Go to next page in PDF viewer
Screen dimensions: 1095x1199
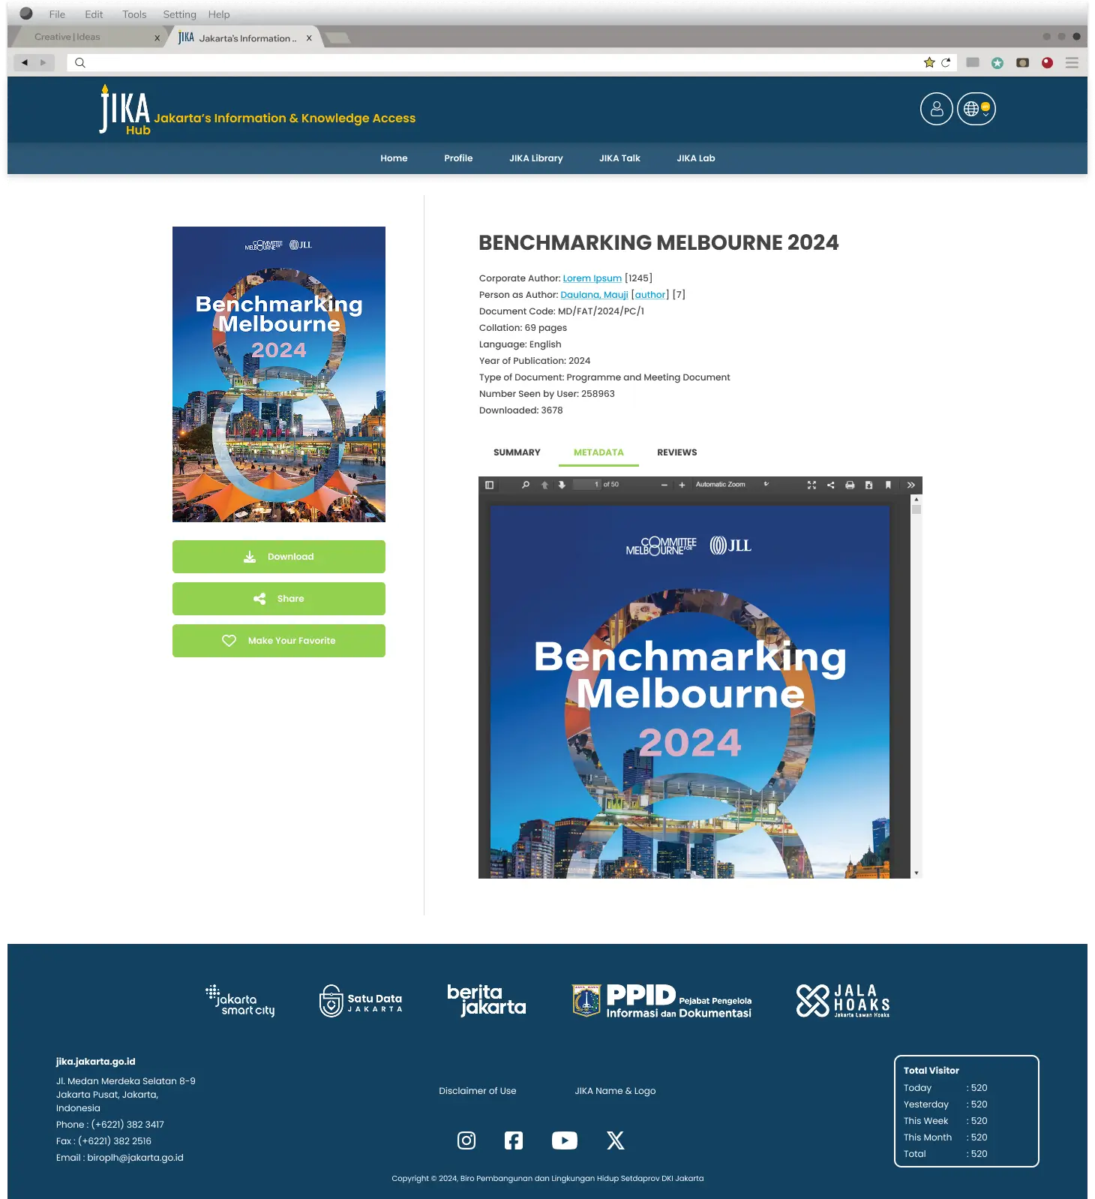[562, 485]
